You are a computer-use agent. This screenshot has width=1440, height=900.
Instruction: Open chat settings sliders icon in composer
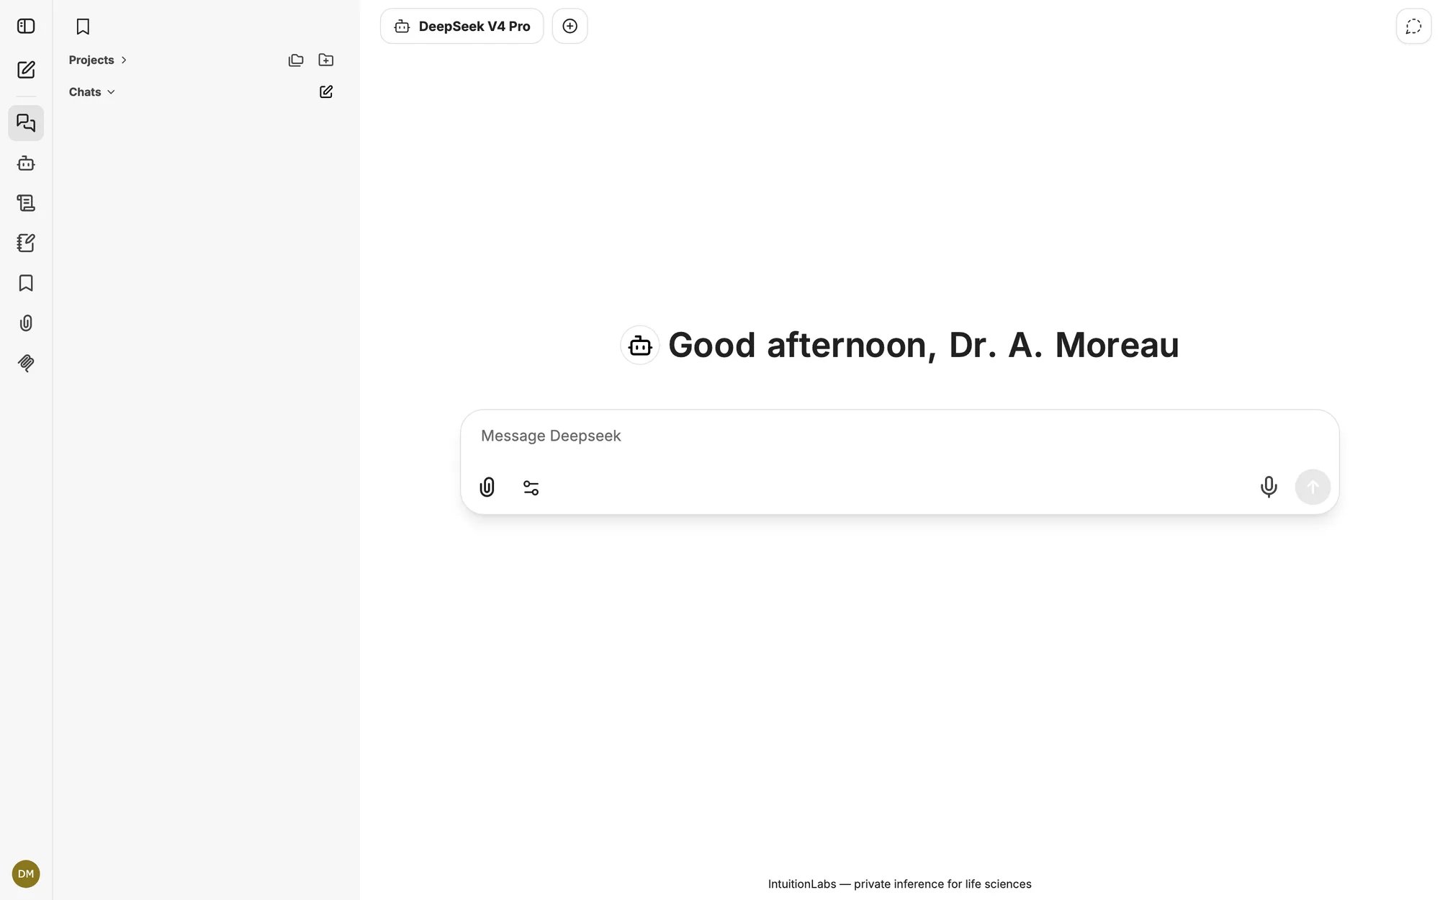coord(531,487)
